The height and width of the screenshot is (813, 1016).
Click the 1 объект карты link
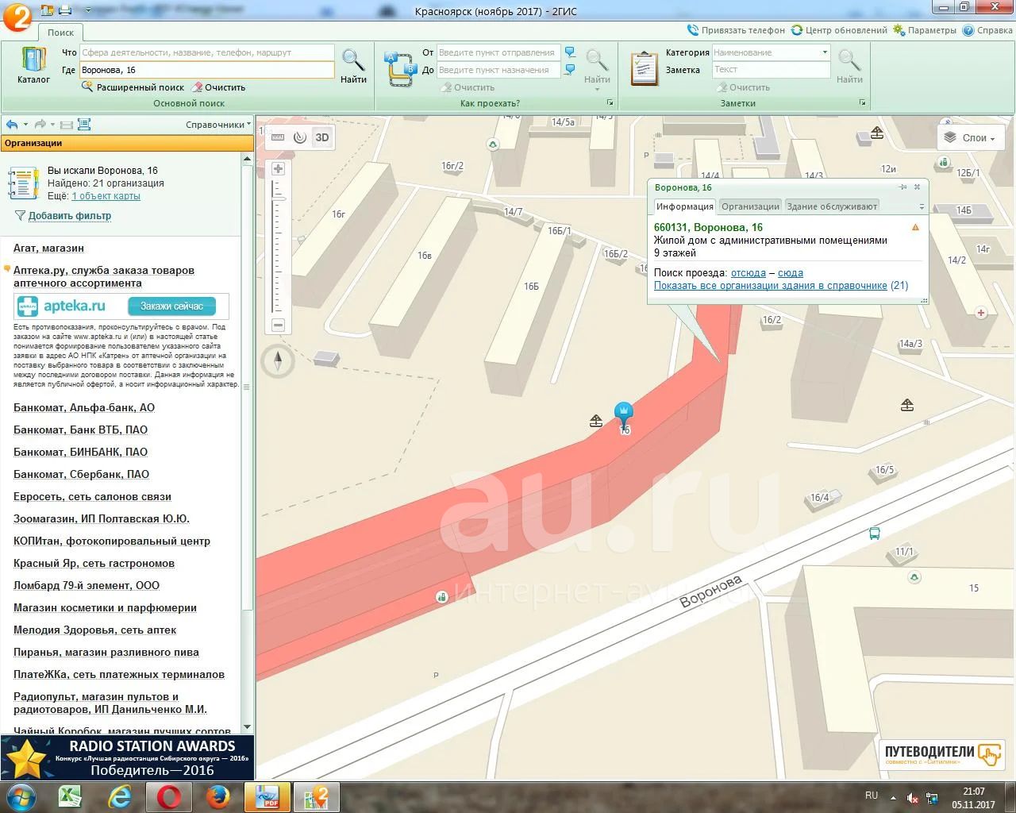coord(106,196)
